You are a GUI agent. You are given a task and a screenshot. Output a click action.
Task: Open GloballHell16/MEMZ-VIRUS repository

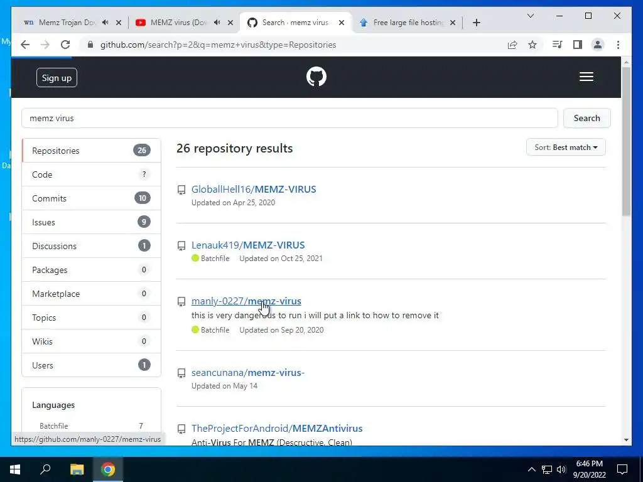point(254,190)
